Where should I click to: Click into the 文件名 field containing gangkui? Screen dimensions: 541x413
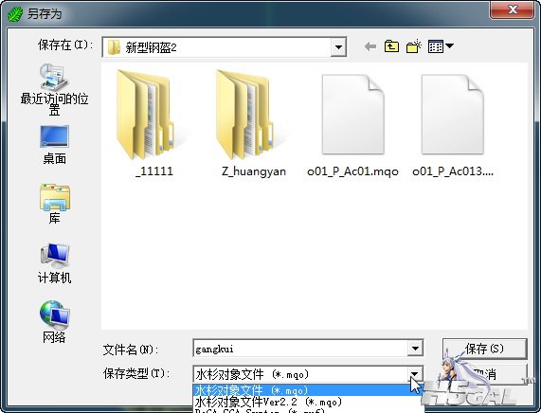300,349
